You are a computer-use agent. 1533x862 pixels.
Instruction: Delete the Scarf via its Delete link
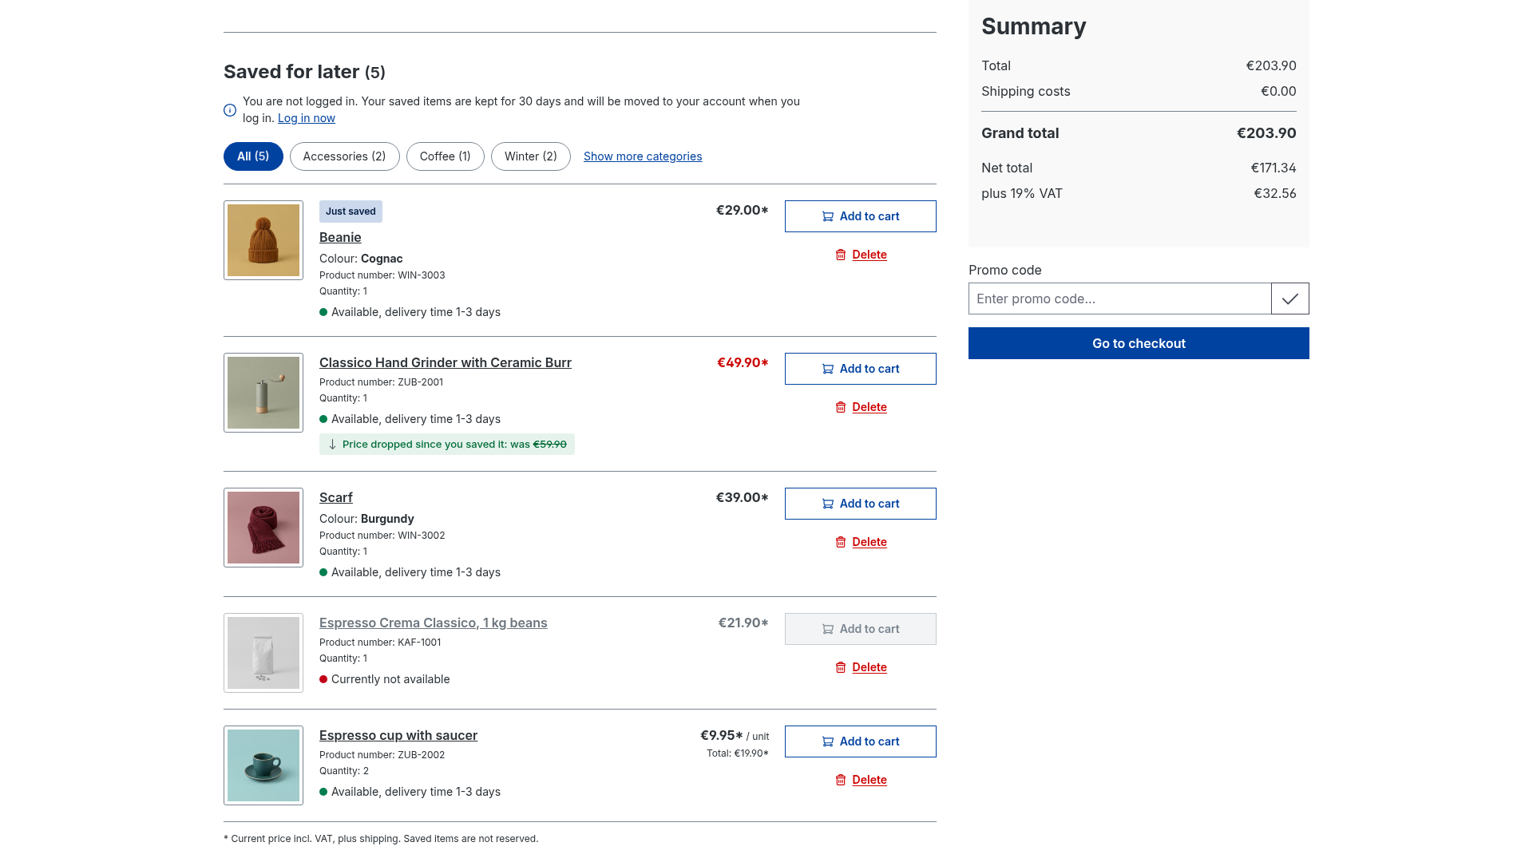[x=869, y=542]
